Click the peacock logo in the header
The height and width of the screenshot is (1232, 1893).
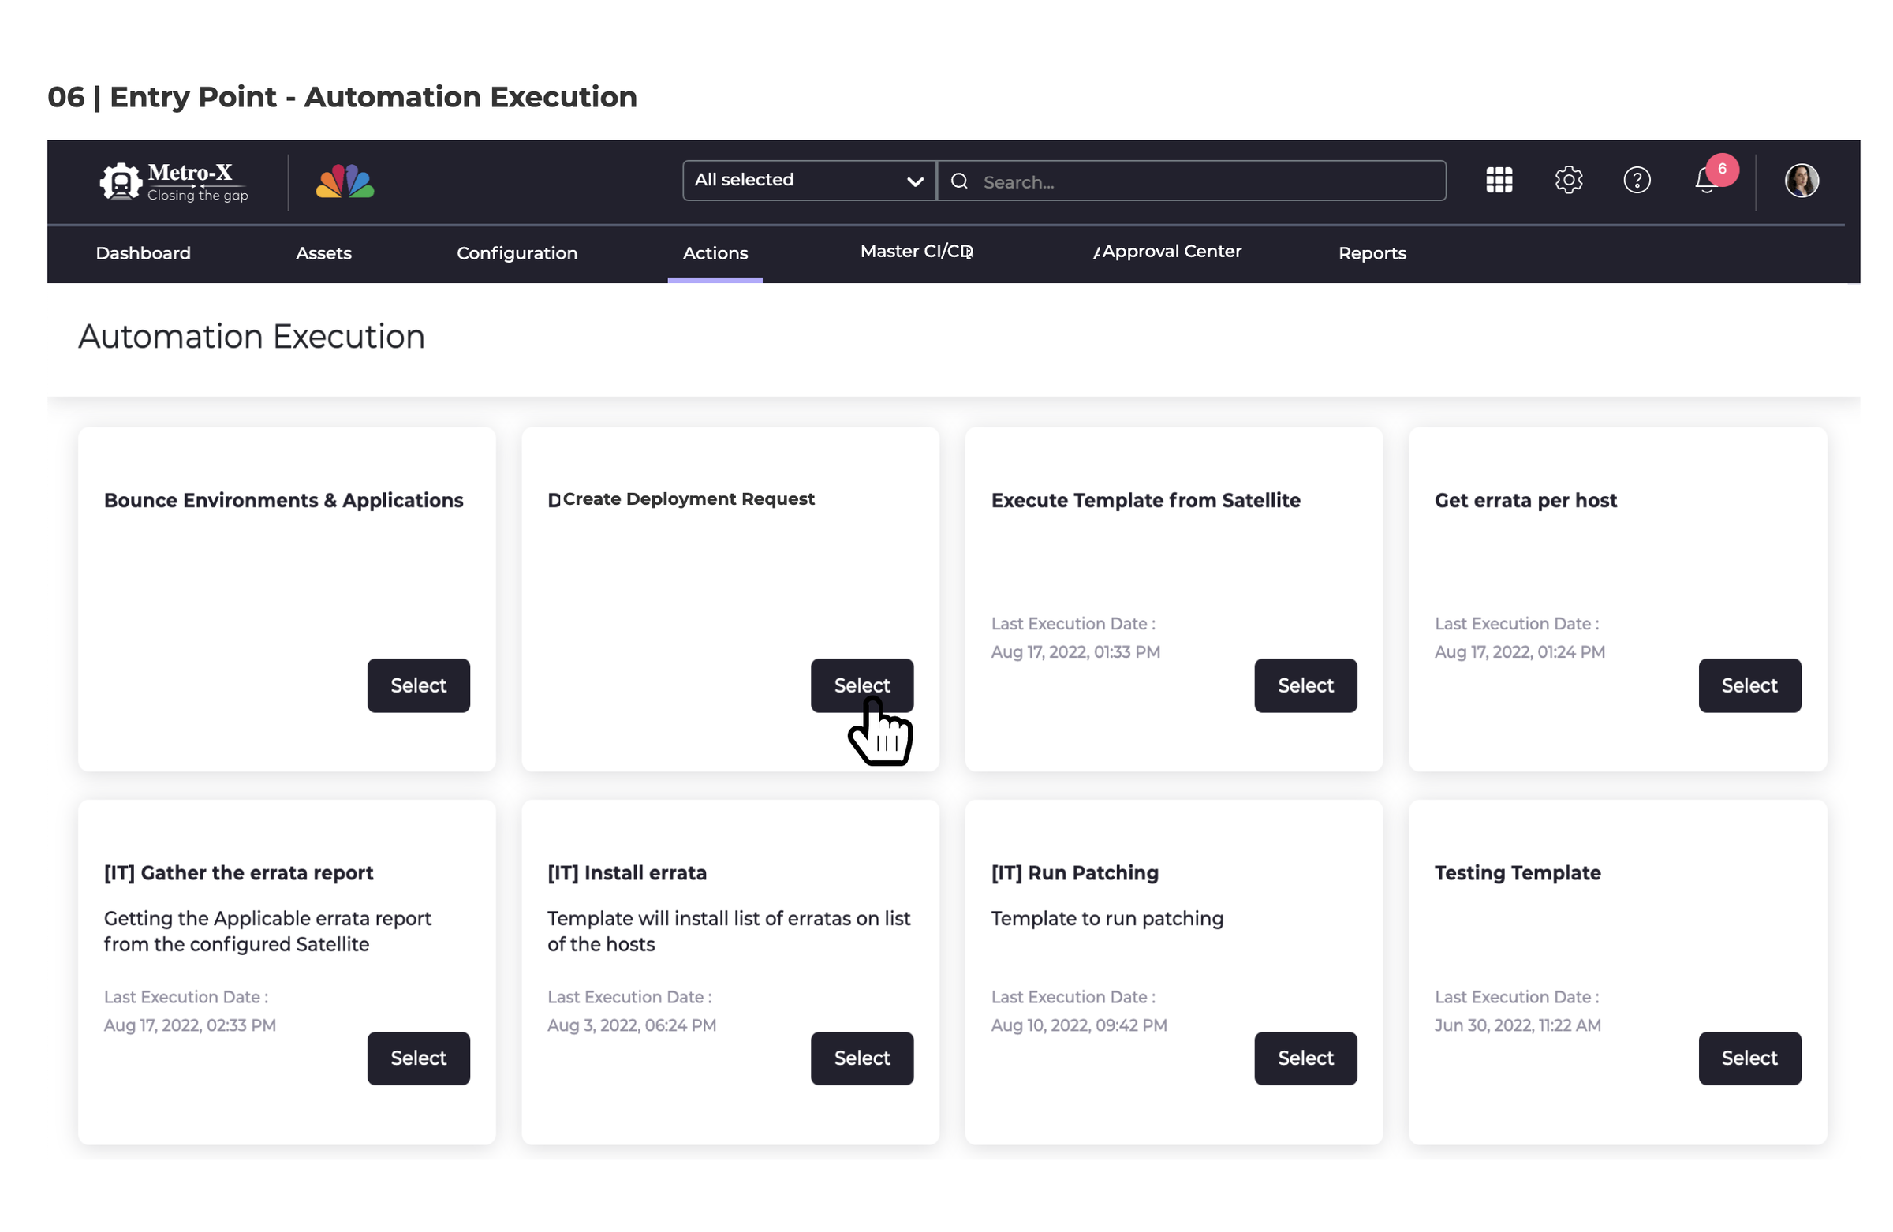[343, 181]
